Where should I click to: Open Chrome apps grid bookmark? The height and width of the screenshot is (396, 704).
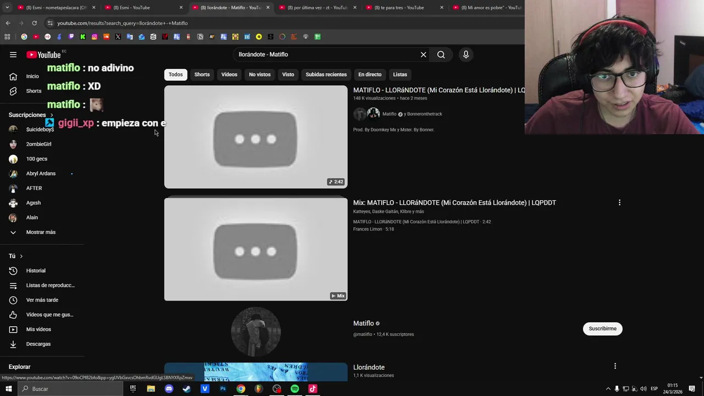7,37
